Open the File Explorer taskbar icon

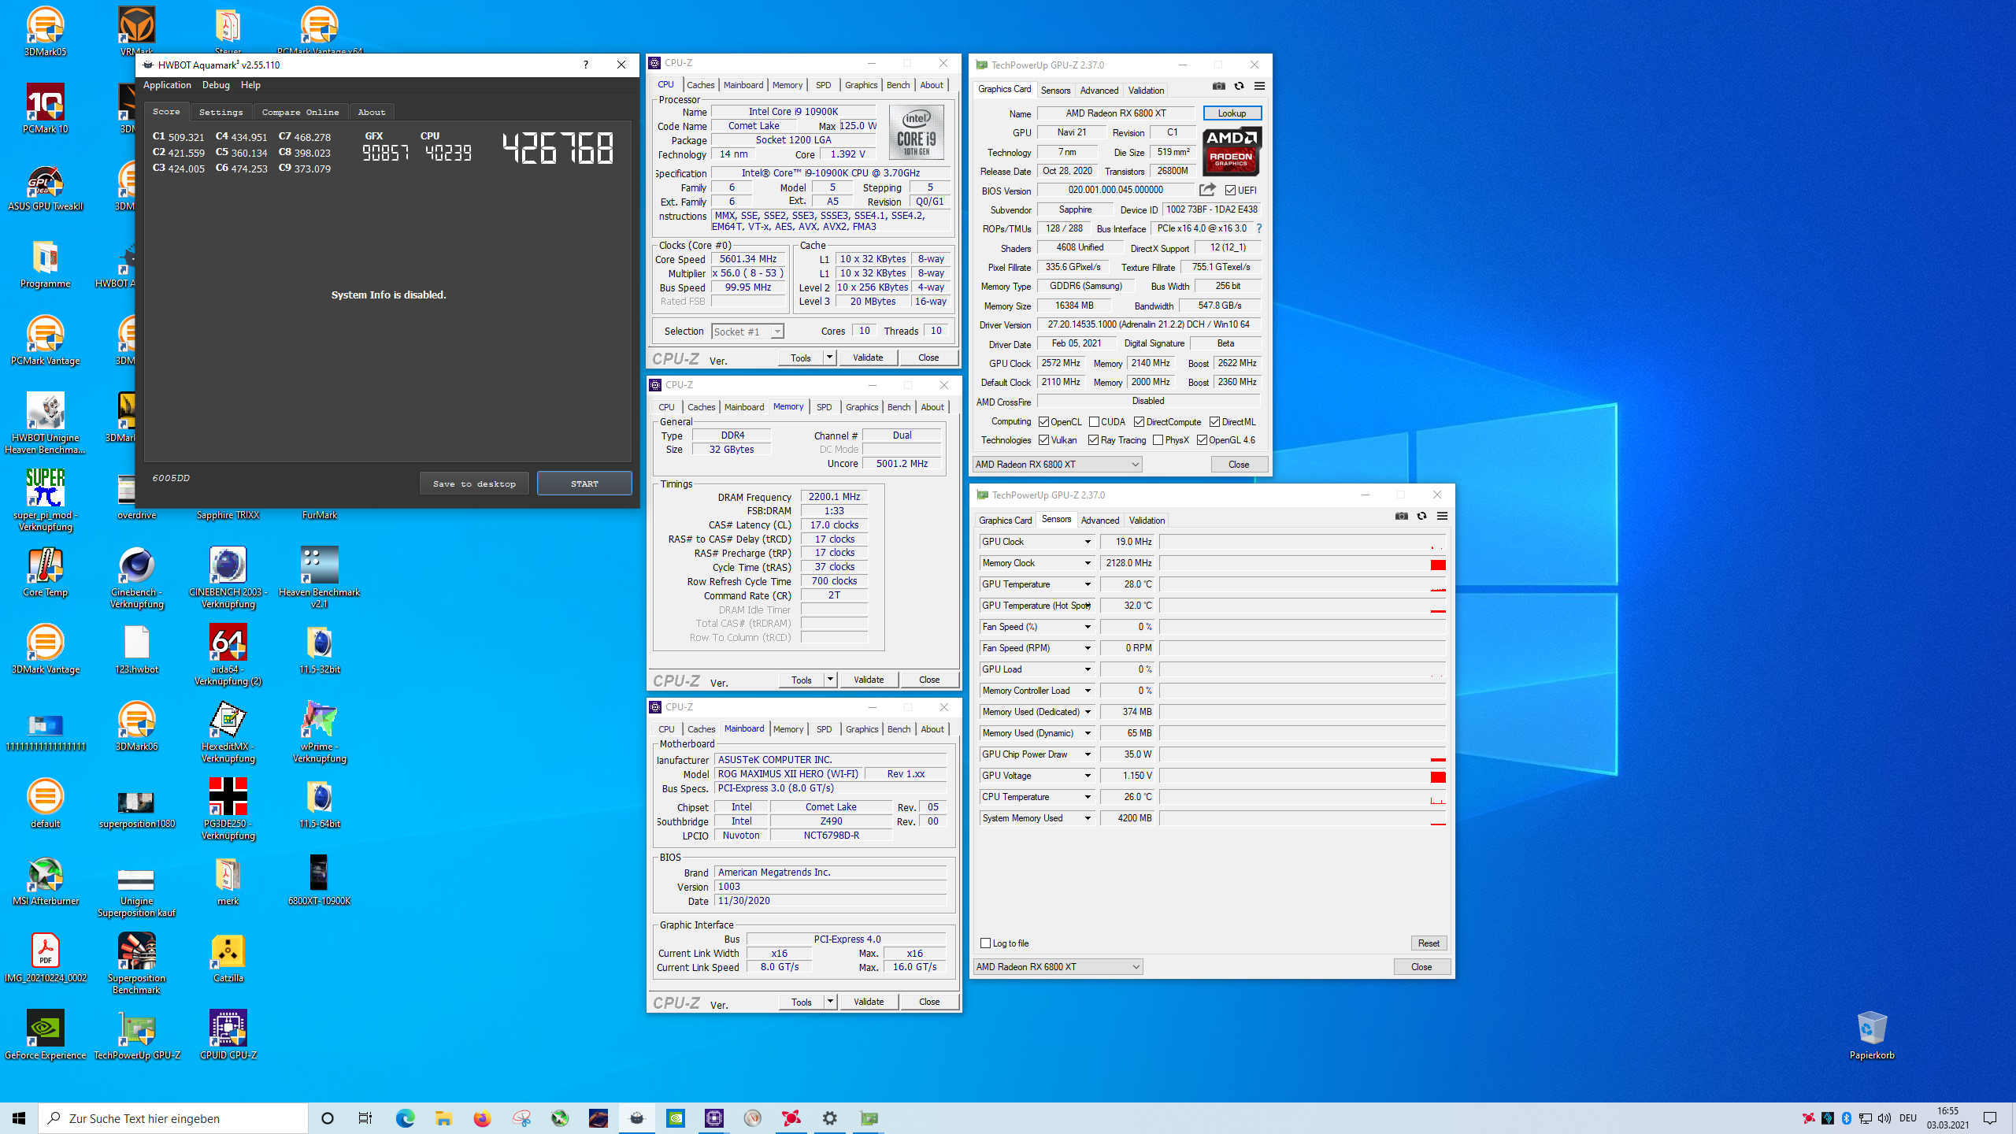coord(443,1118)
